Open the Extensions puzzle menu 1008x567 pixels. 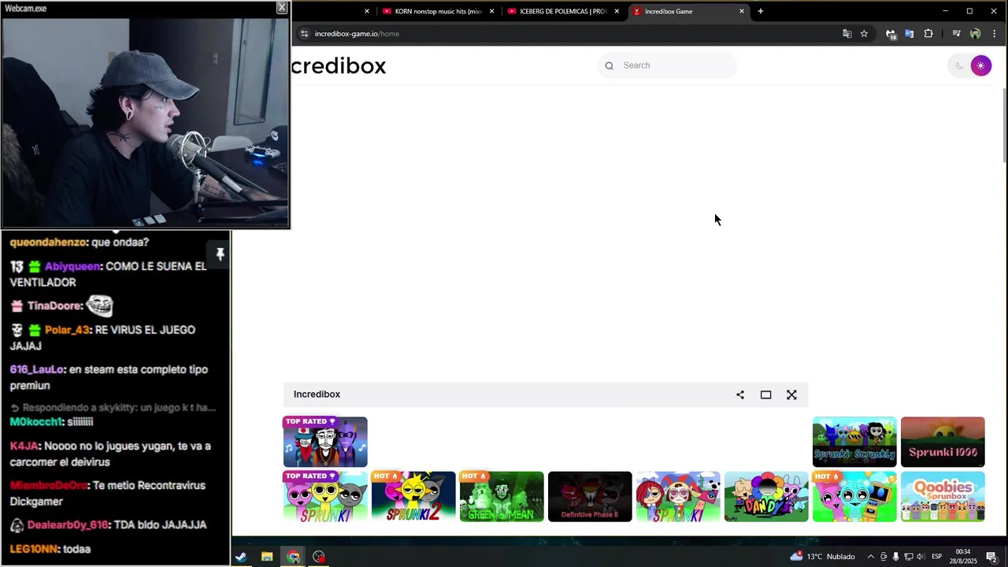point(928,34)
